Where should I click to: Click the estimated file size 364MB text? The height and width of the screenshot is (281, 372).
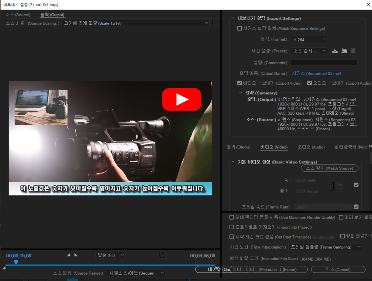pyautogui.click(x=316, y=259)
